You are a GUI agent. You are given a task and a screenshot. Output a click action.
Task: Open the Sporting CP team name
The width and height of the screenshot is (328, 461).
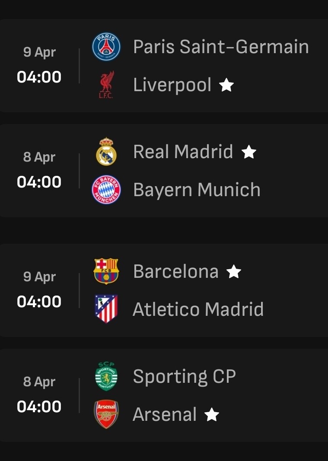tap(185, 376)
